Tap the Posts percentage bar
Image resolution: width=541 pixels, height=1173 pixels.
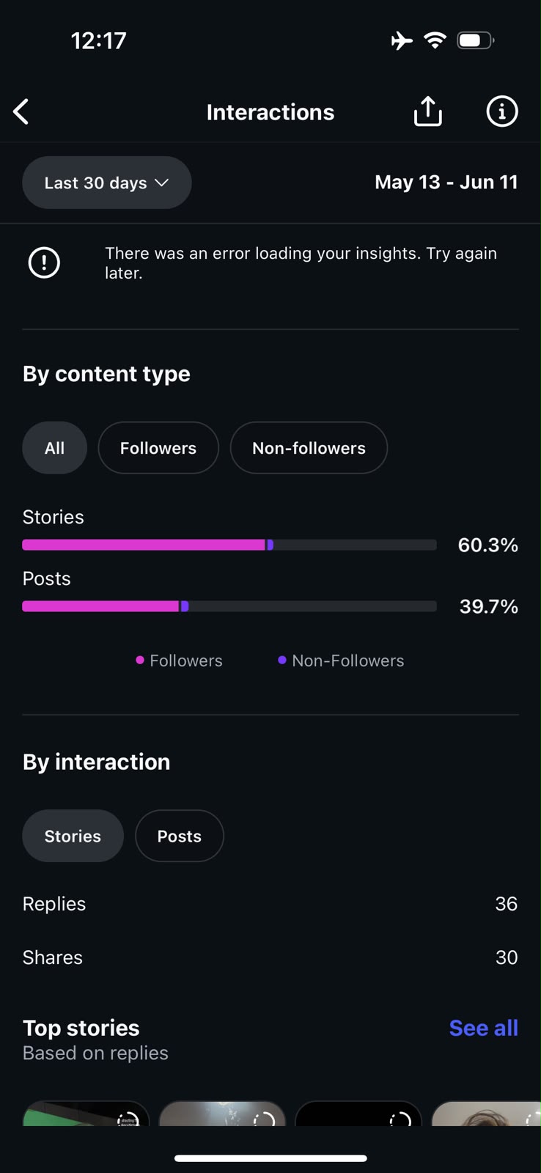(x=229, y=606)
